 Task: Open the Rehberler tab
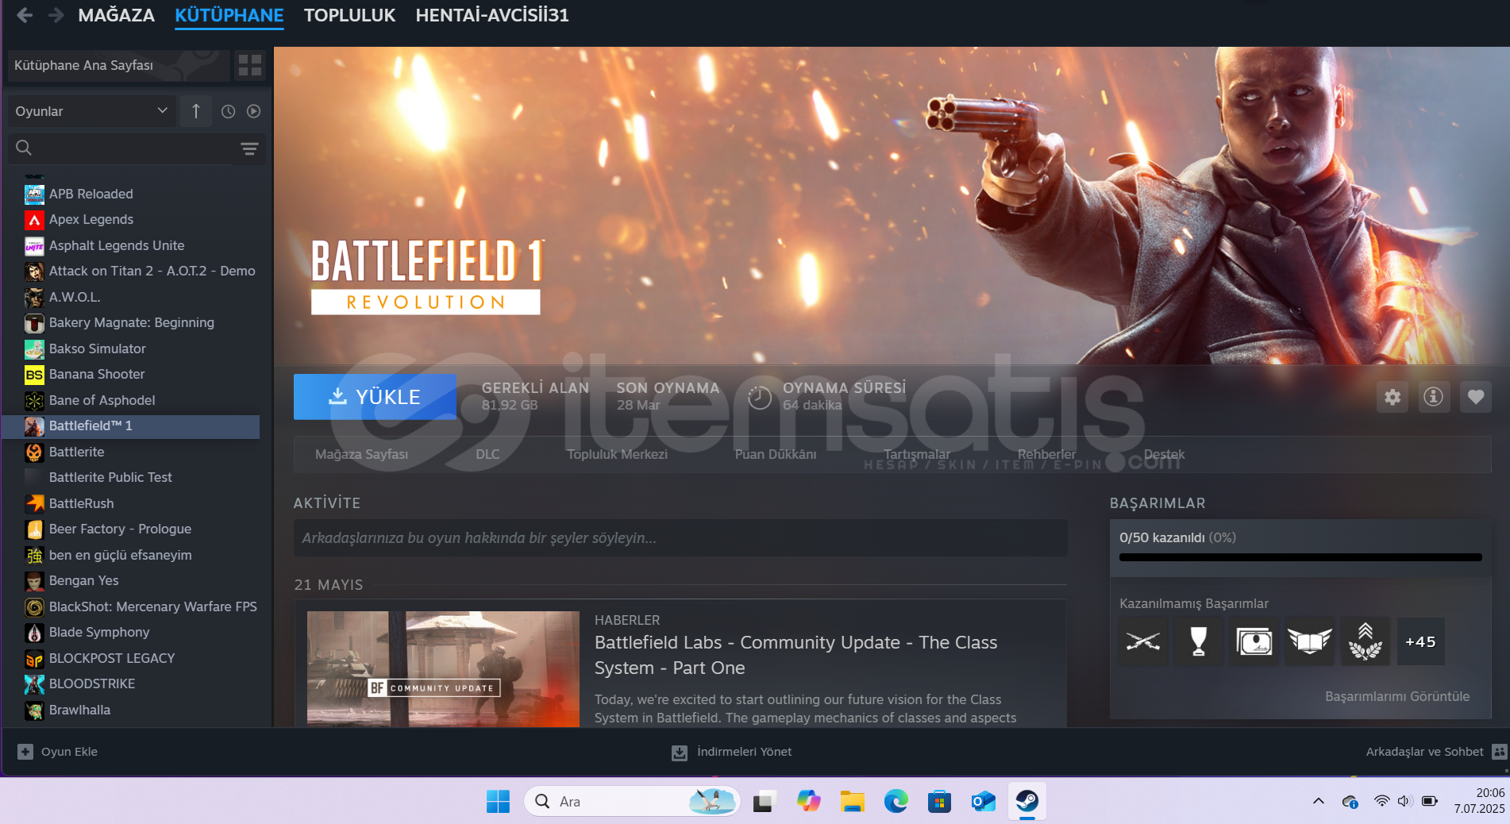[1047, 454]
